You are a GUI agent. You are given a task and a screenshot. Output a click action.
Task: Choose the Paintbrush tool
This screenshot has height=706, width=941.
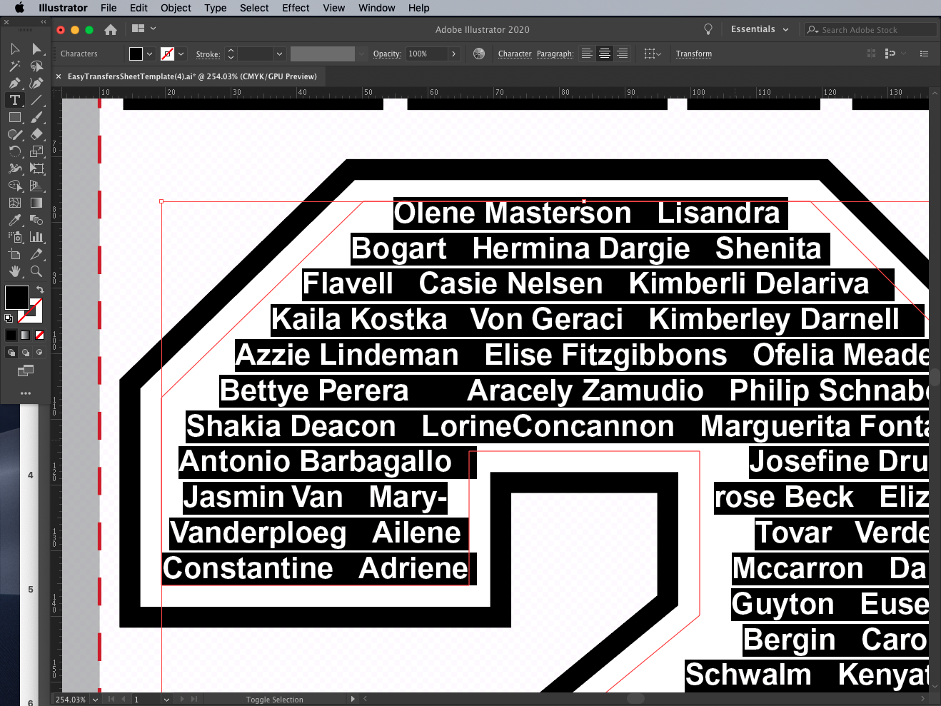point(37,117)
